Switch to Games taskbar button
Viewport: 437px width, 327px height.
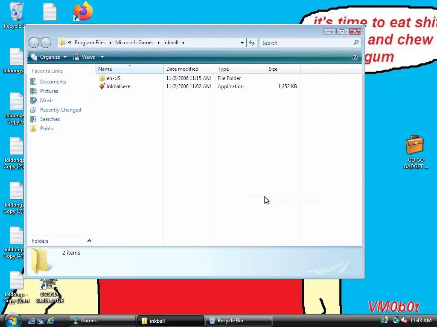pyautogui.click(x=102, y=321)
